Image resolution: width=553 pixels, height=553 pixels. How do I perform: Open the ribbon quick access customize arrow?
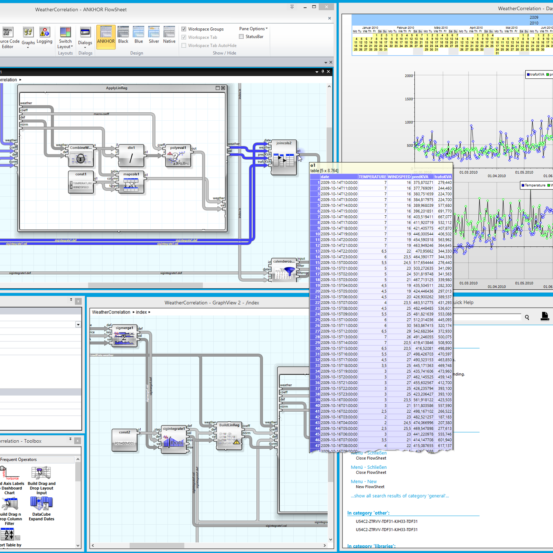coord(292,7)
